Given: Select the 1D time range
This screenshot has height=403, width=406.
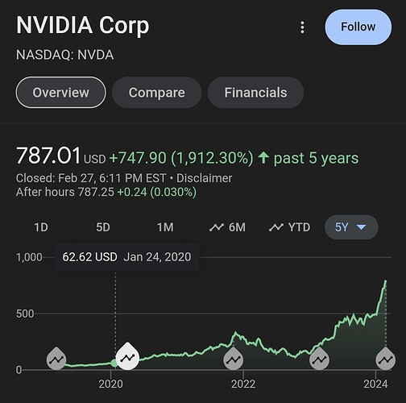Looking at the screenshot, I should [x=41, y=227].
